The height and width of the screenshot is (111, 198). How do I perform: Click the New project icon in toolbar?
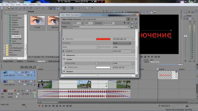point(2,8)
